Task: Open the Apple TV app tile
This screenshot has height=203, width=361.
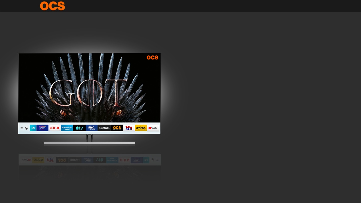Action: [x=79, y=128]
